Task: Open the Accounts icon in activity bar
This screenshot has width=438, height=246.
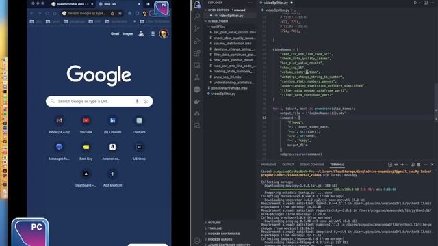Action: coord(197,241)
